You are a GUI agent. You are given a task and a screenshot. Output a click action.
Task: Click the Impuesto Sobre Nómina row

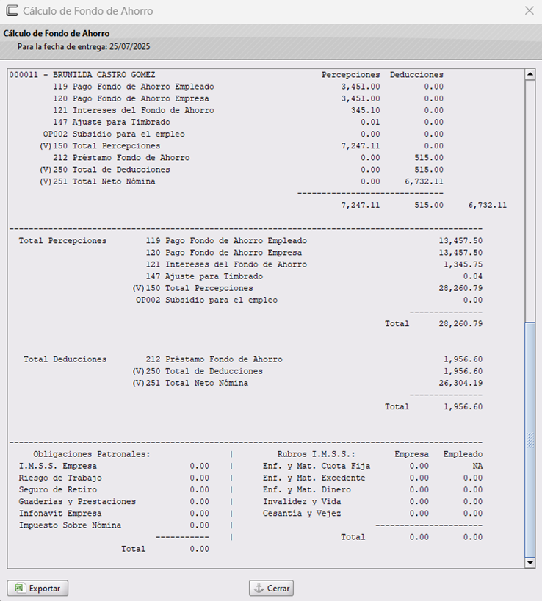click(114, 525)
